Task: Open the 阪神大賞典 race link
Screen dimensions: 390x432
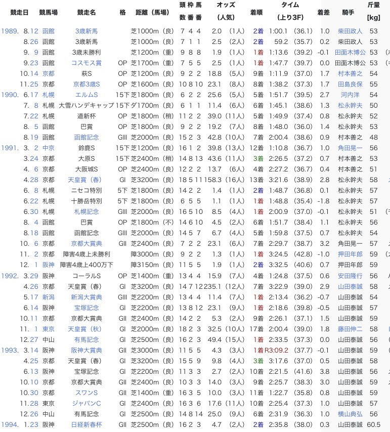Action: point(86,350)
